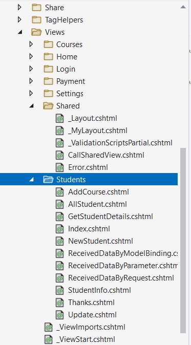Select the Update.cshtml file name
Viewport: 191px width, 345px height.
pyautogui.click(x=92, y=315)
